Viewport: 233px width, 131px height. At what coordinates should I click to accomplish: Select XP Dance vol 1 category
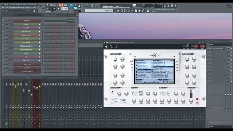coord(142,62)
